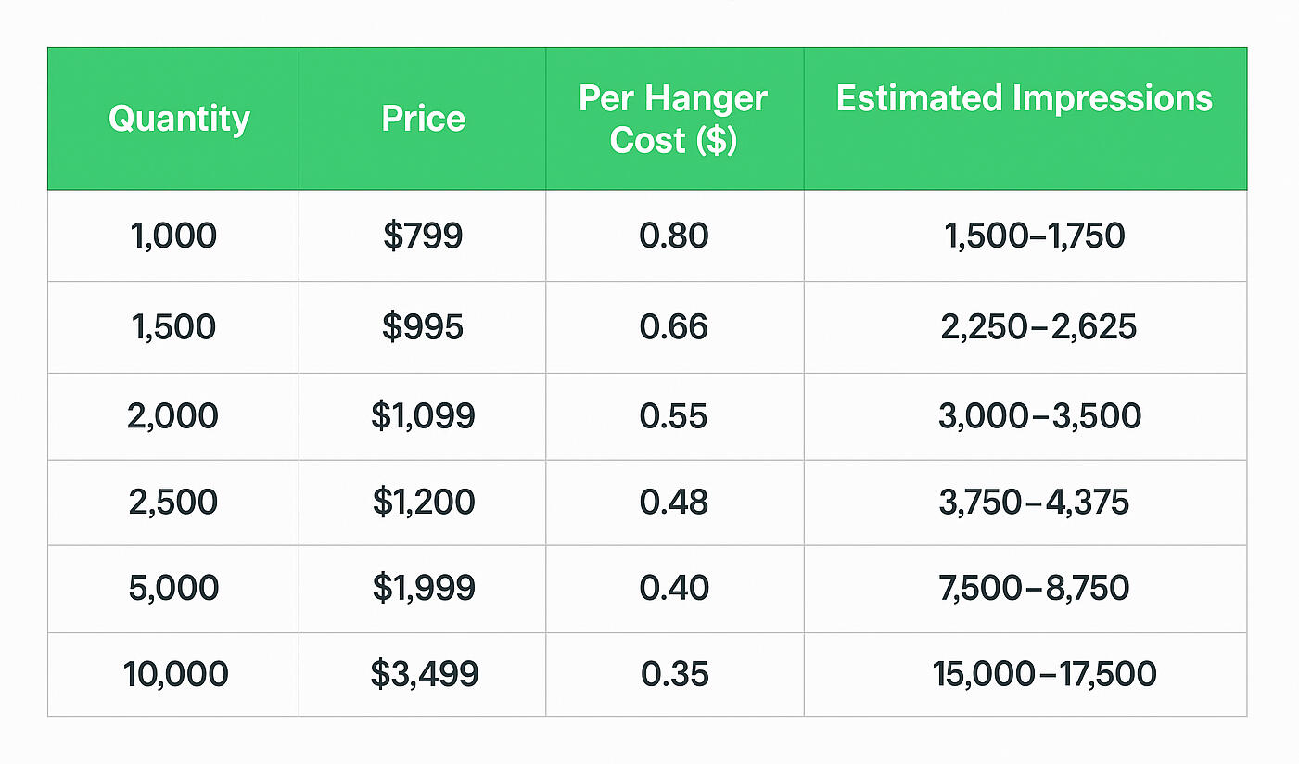The height and width of the screenshot is (764, 1299).
Task: Select the 2,000 quantity cell
Action: click(x=173, y=415)
